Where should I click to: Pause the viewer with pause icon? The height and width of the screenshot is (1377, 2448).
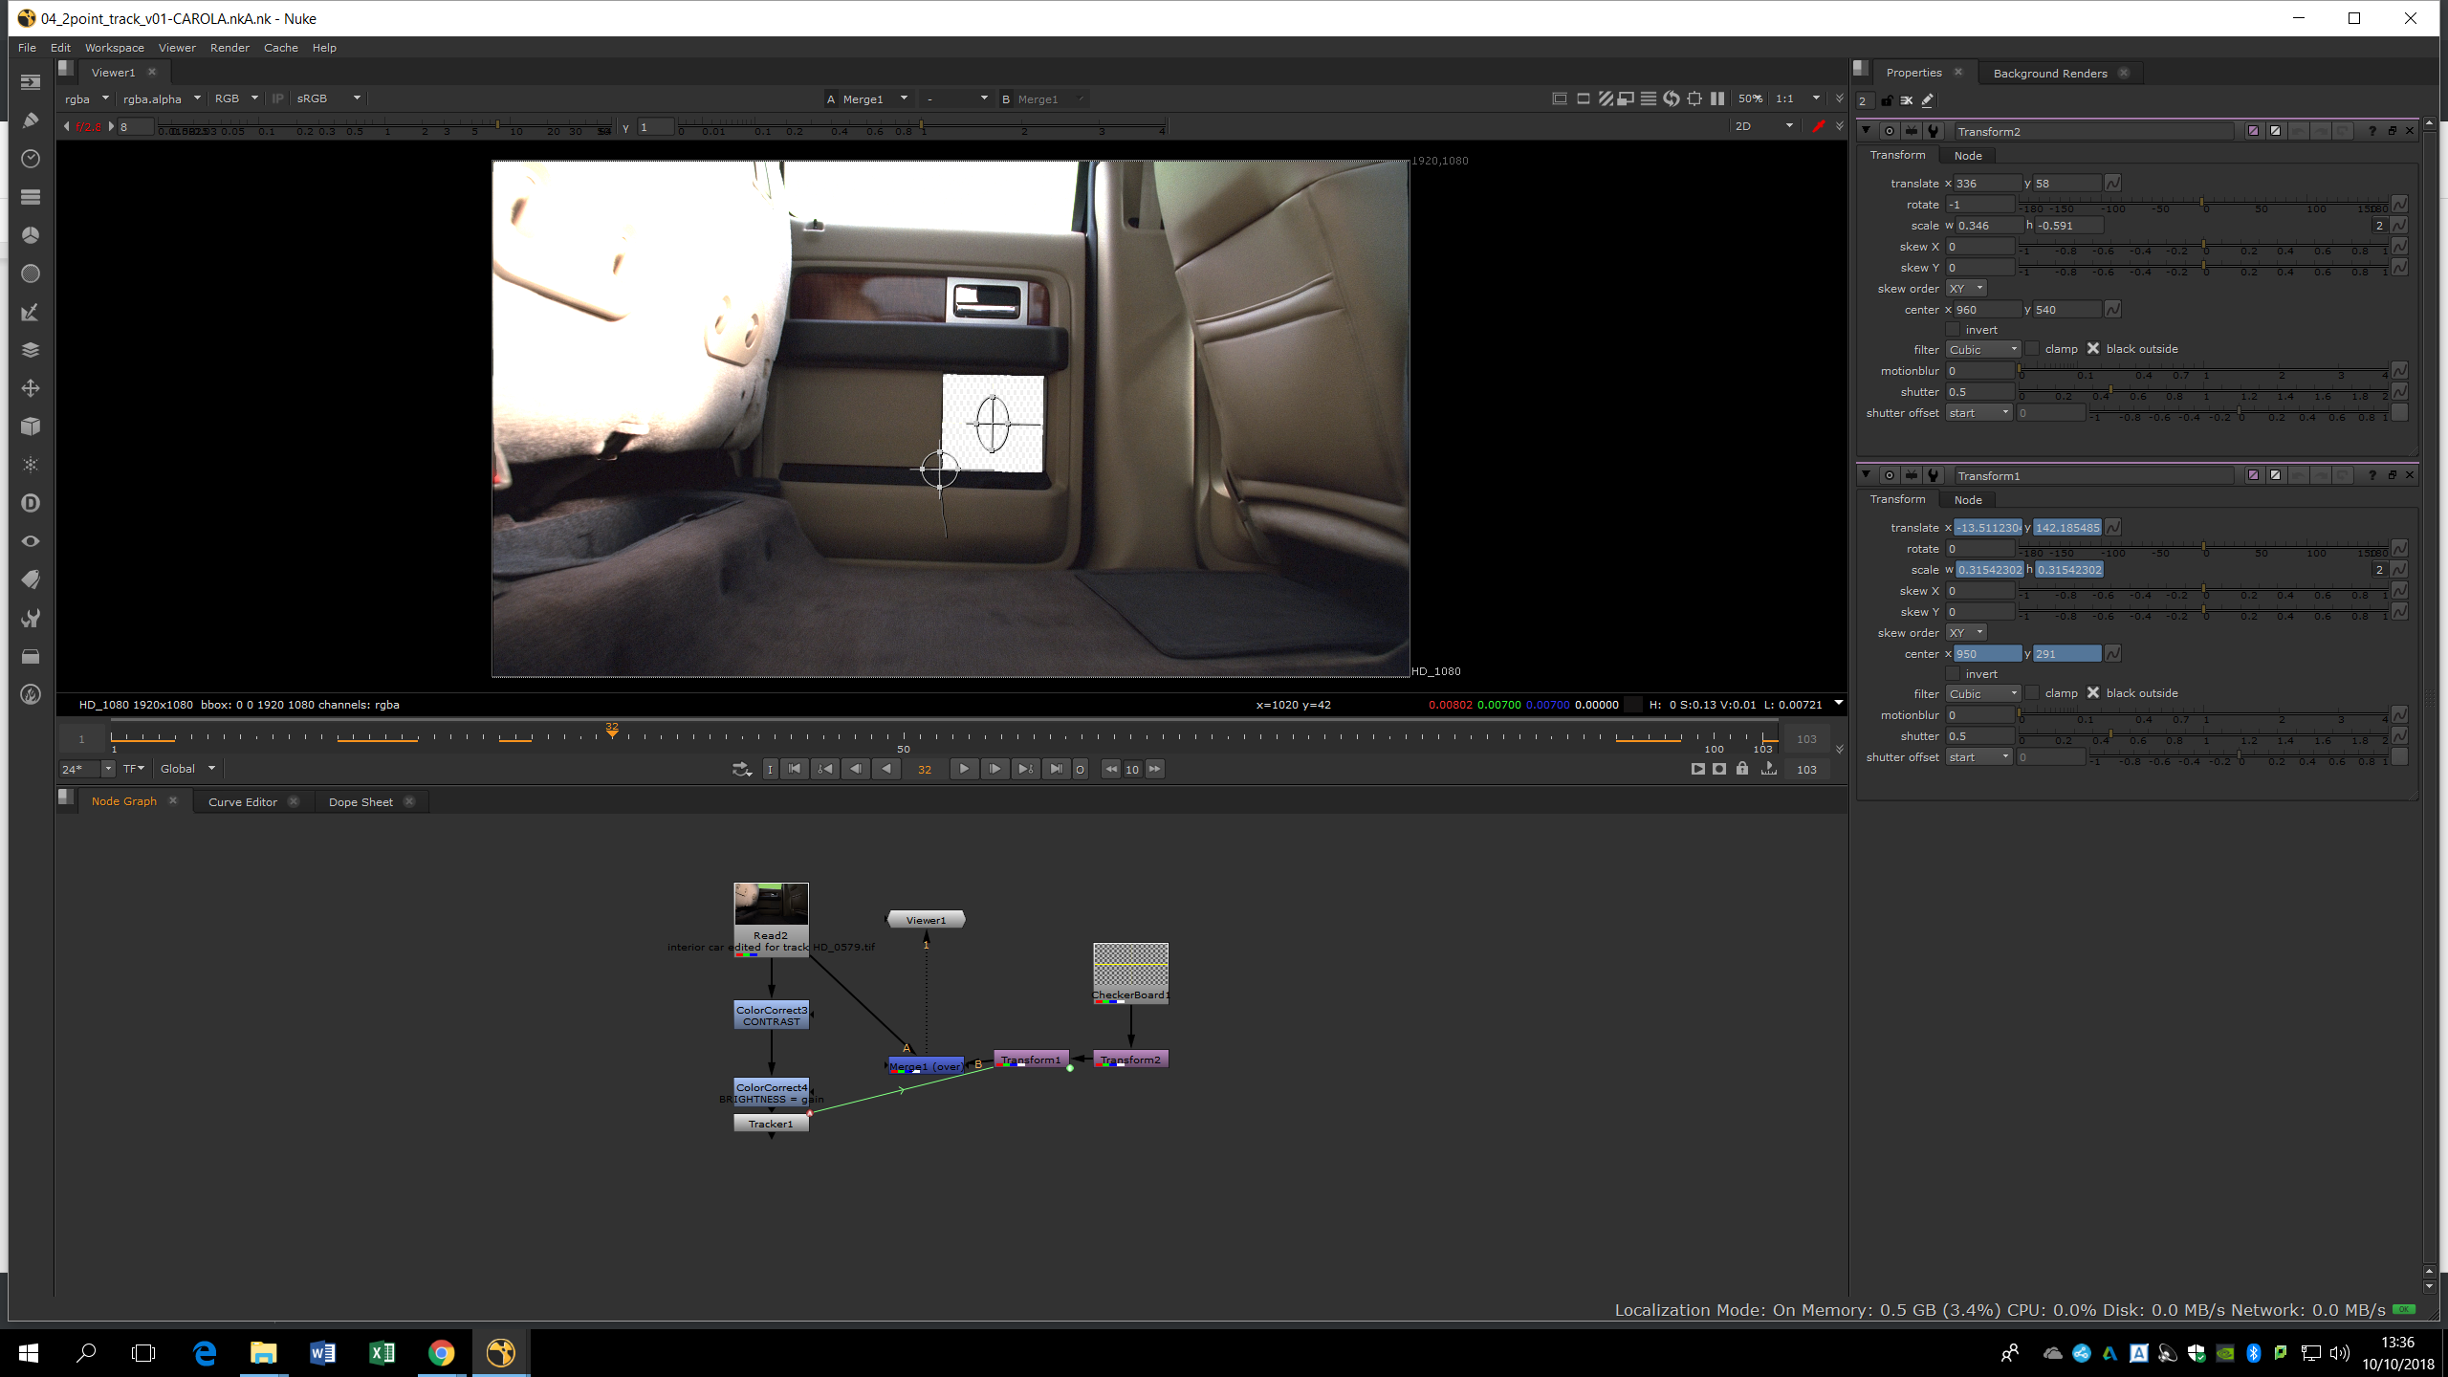pos(1717,98)
